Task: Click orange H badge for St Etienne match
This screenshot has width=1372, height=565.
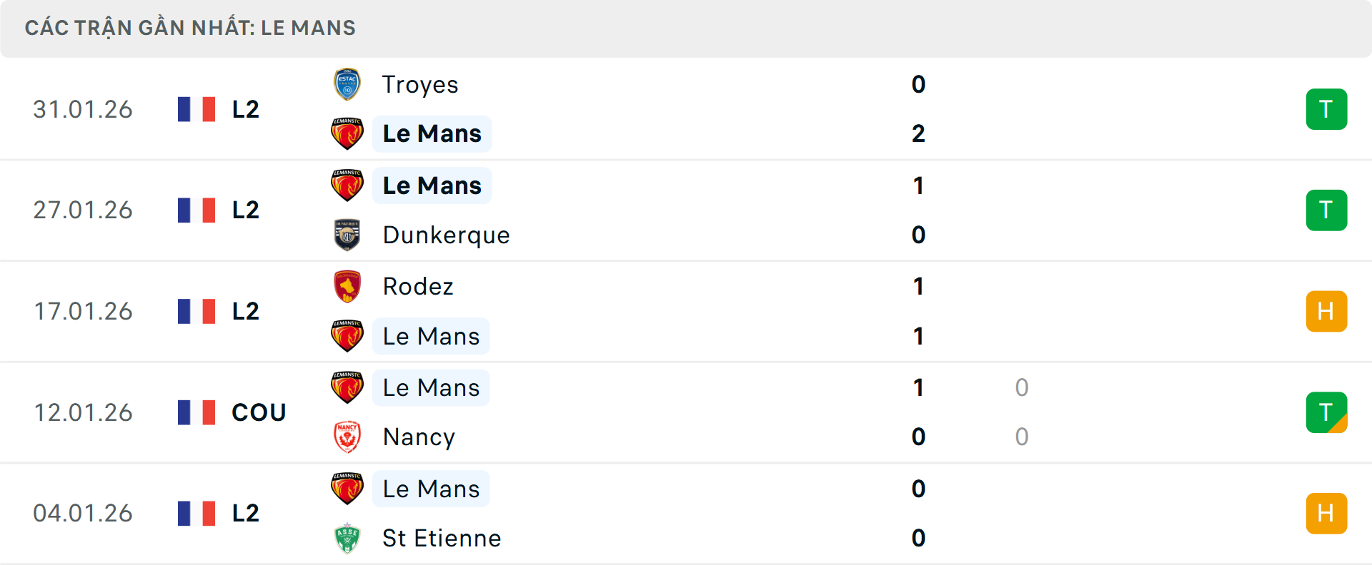Action: (1326, 513)
